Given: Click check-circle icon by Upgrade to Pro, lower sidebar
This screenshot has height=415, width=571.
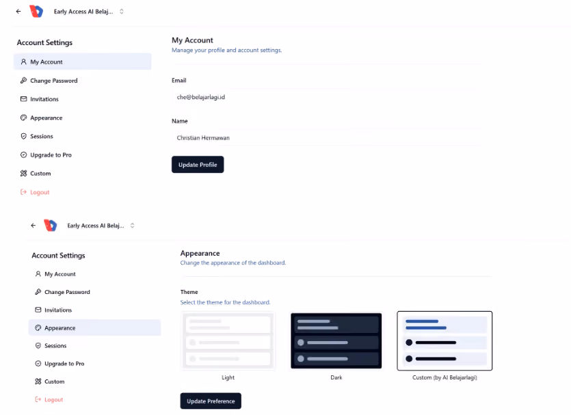Looking at the screenshot, I should click(38, 363).
